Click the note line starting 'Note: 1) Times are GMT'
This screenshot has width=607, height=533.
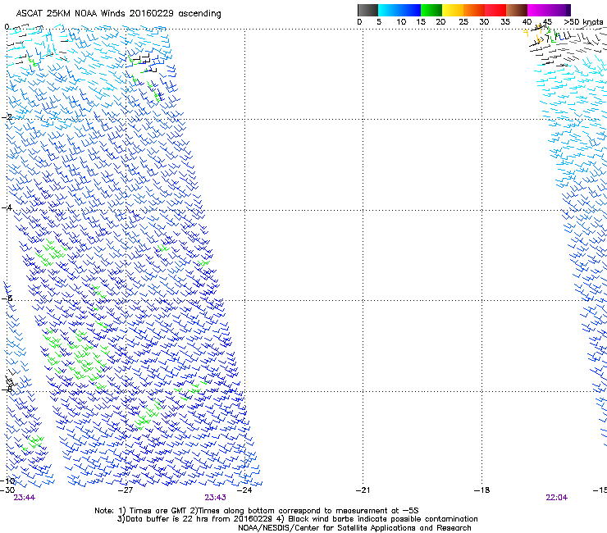(x=256, y=511)
